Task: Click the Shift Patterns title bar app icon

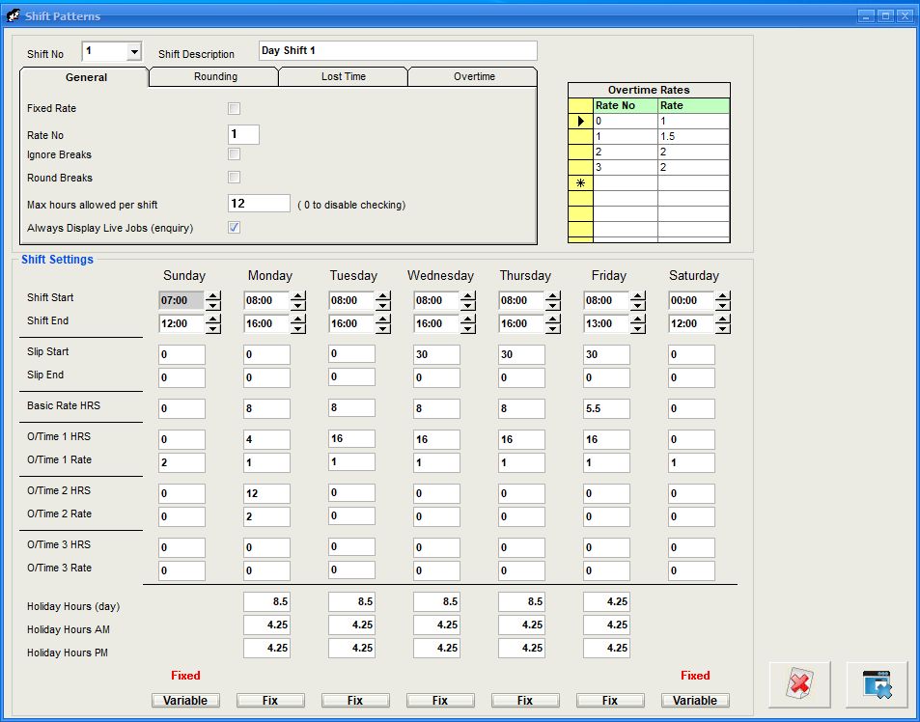Action: [x=14, y=15]
